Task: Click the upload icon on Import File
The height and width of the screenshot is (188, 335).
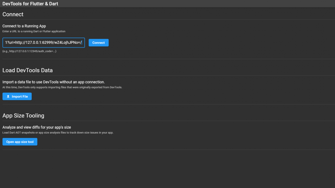Action: click(8, 96)
